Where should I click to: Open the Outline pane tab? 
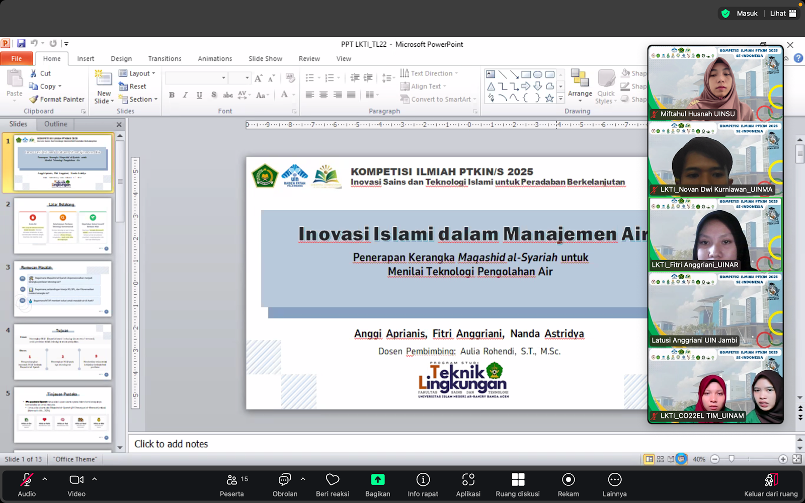click(x=55, y=124)
